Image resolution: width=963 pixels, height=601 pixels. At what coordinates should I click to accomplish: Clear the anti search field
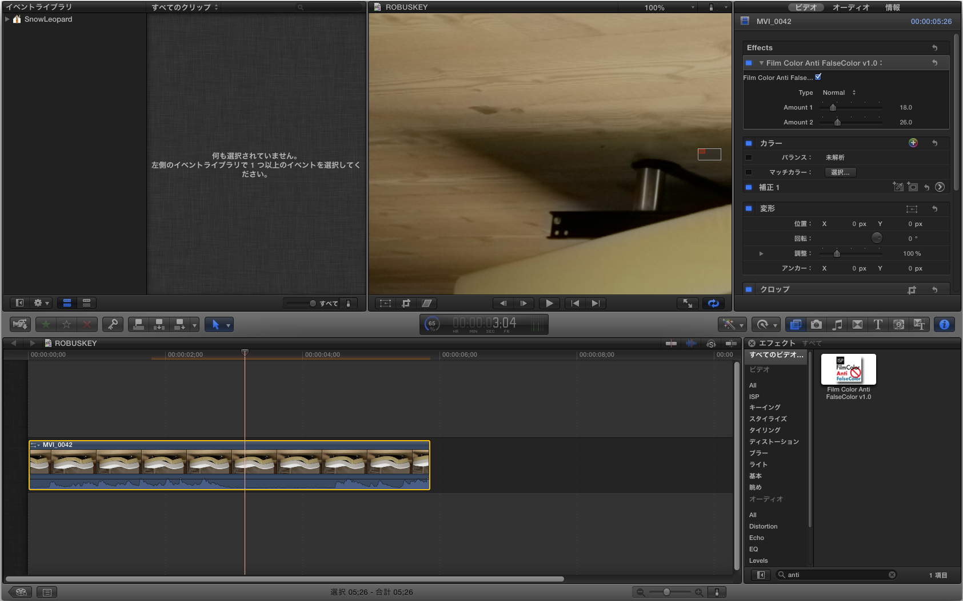click(x=892, y=575)
